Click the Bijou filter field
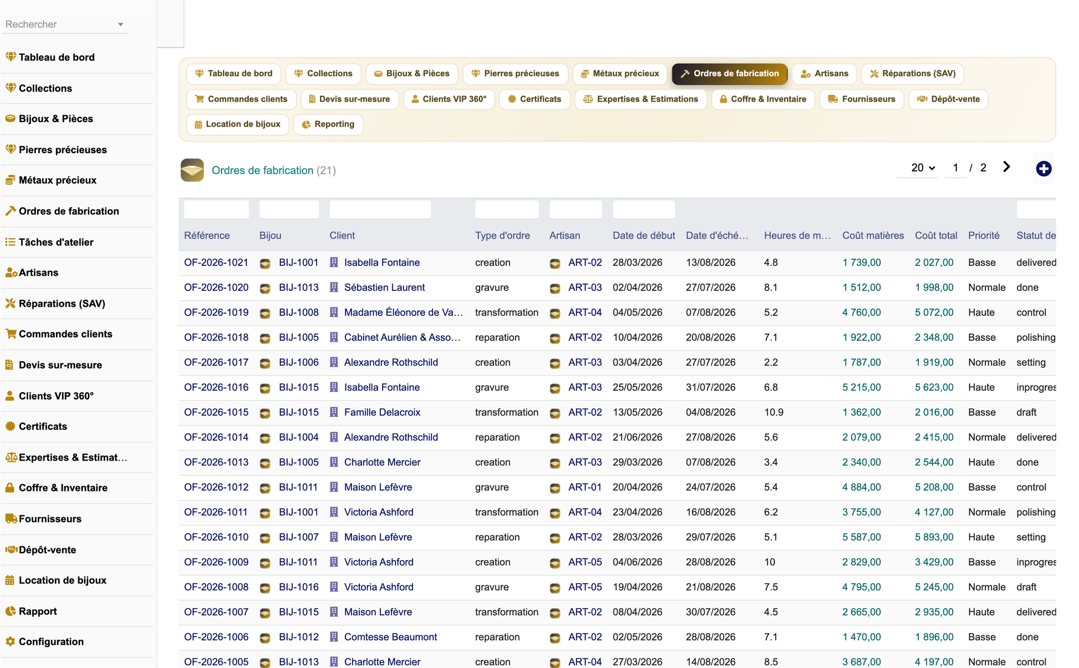 point(289,209)
